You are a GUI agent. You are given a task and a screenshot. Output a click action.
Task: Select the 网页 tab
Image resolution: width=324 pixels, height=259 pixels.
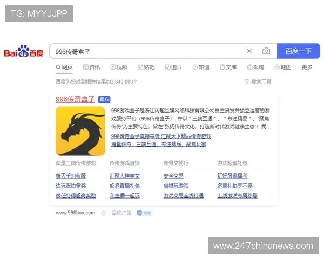(64, 67)
